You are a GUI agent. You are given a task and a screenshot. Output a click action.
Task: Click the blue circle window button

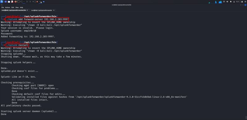point(245,5)
